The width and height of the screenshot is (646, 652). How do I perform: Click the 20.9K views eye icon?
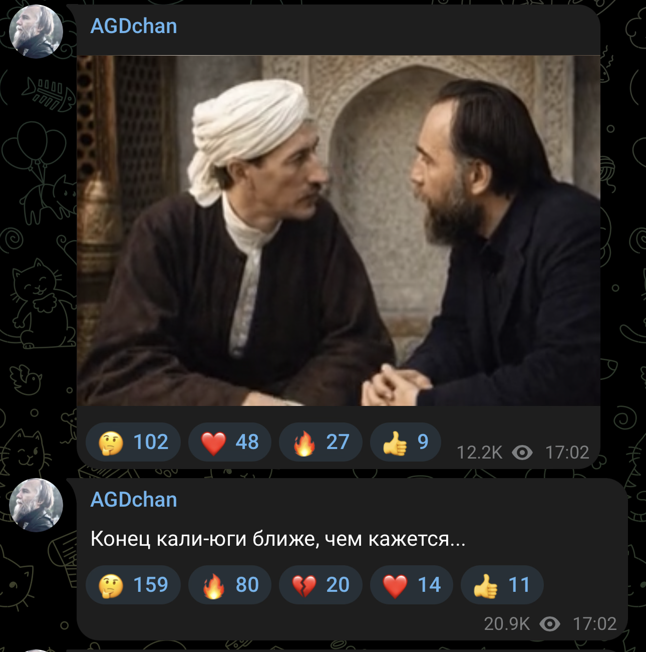tap(550, 624)
